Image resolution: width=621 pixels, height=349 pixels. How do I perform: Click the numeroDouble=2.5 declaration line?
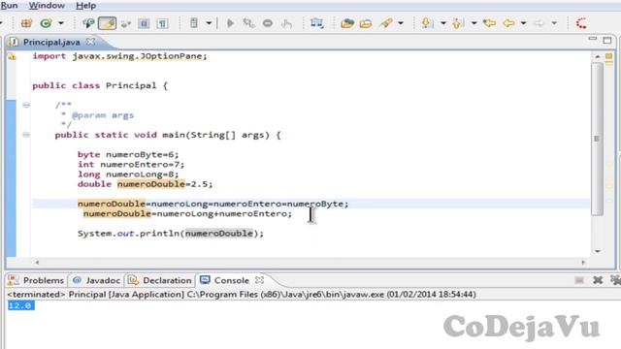tap(145, 184)
